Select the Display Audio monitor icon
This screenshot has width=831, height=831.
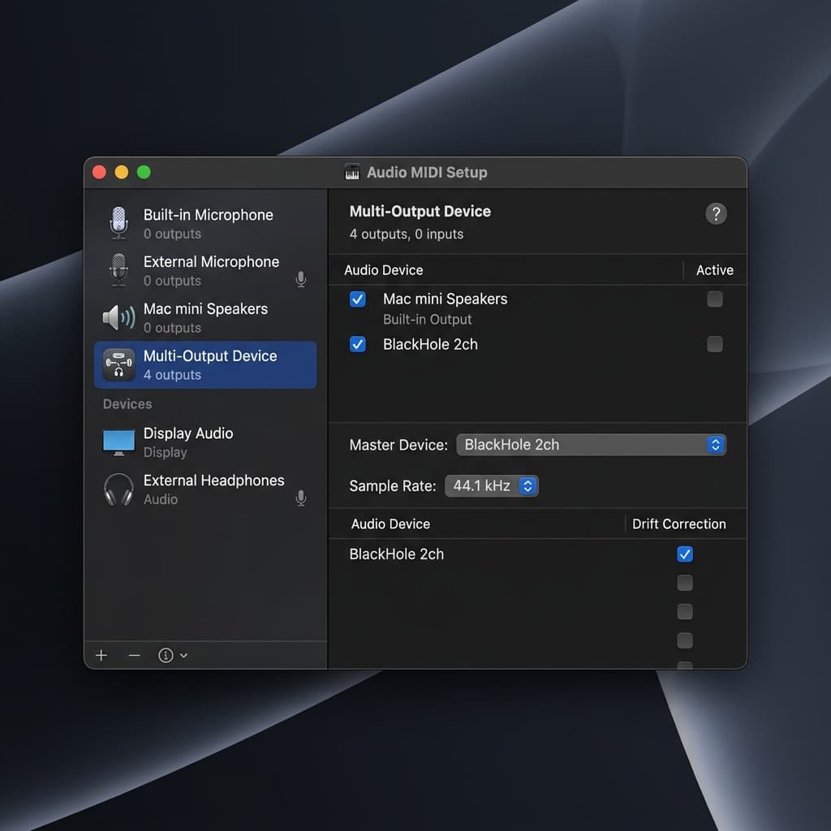[x=118, y=441]
